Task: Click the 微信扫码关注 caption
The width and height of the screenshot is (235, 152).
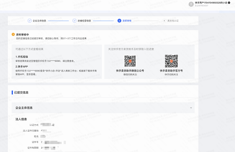Action: (x=130, y=74)
